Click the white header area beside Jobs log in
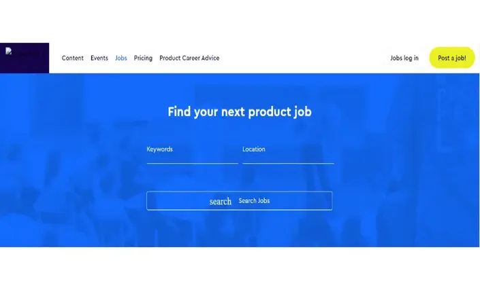This screenshot has width=480, height=290. [306, 58]
